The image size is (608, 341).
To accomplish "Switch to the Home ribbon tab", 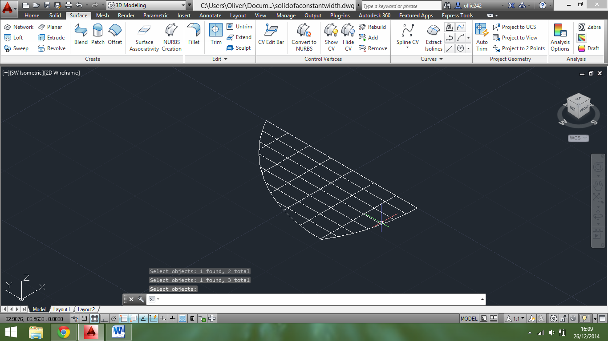I will [32, 16].
